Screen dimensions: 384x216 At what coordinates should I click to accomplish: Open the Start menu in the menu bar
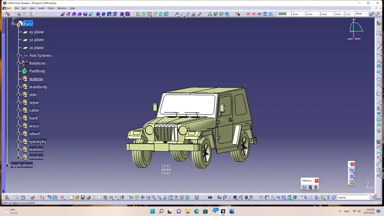[x=7, y=8]
